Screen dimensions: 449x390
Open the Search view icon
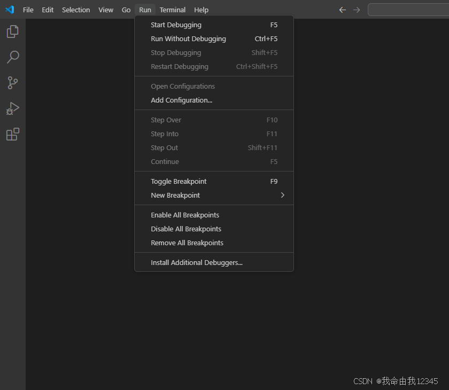(x=13, y=57)
